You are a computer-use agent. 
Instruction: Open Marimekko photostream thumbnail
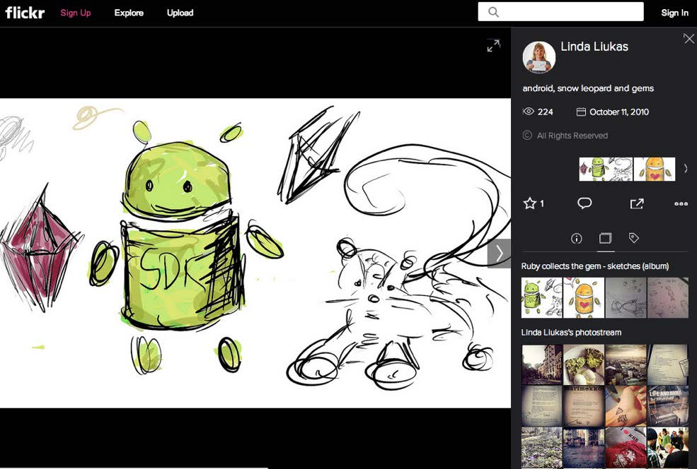click(584, 406)
